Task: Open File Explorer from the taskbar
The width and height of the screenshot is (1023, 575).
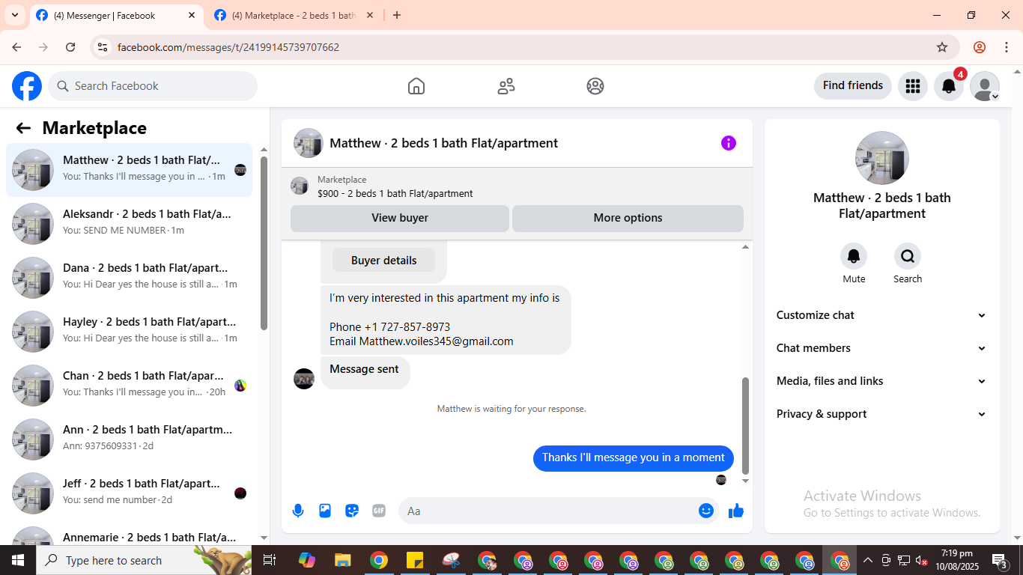Action: [342, 560]
